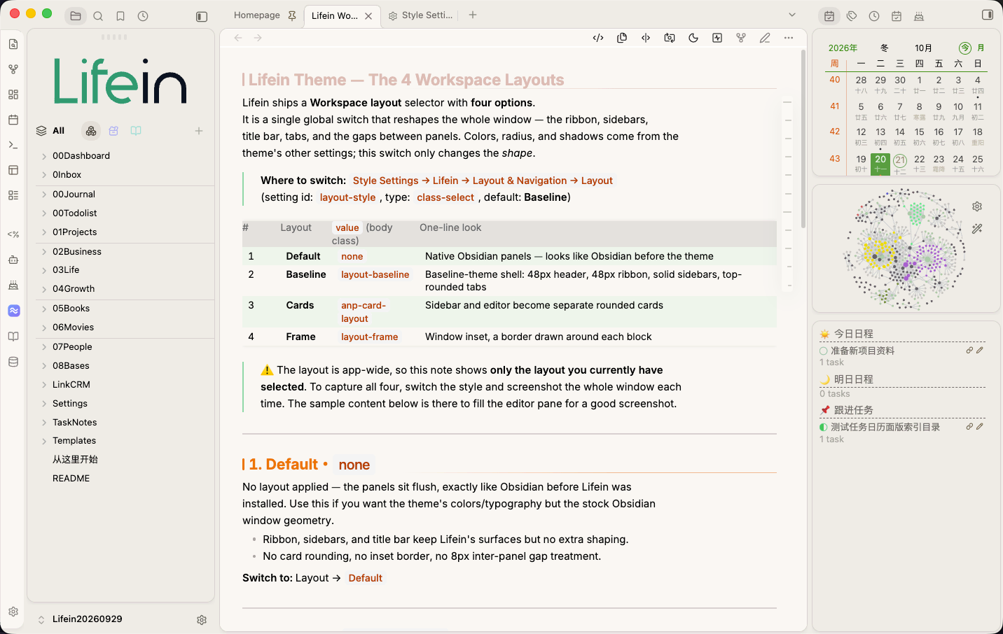Screen dimensions: 1003x634
Task: Expand the 02Business folder
Action: [x=44, y=252]
